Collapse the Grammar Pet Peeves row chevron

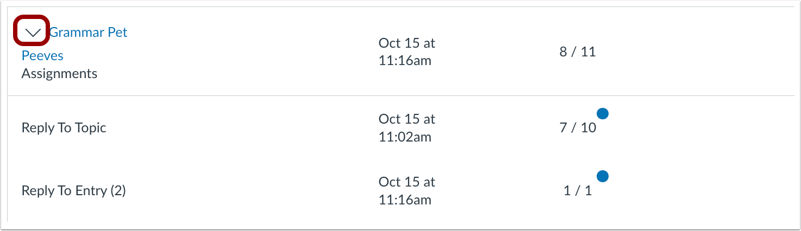click(33, 33)
